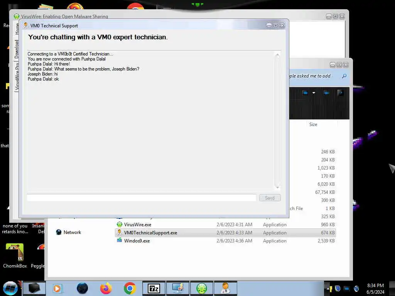
Task: Switch to the monitor app taskbar icon
Action: pos(177,288)
